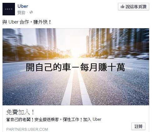Open the Uber page logo avatar

click(9, 9)
